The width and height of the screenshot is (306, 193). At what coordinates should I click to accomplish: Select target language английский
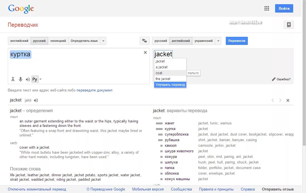tap(181, 41)
